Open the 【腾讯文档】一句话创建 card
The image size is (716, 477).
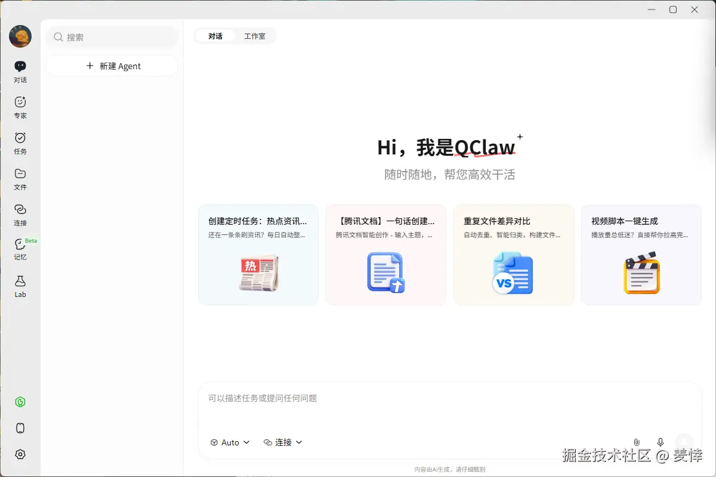[x=386, y=255]
